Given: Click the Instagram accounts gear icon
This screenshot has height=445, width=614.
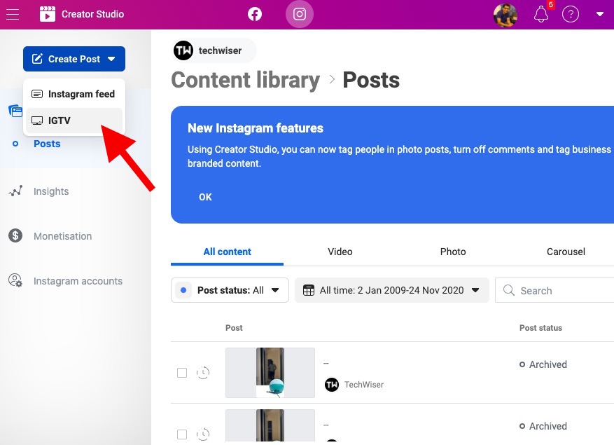Looking at the screenshot, I should click(x=15, y=281).
